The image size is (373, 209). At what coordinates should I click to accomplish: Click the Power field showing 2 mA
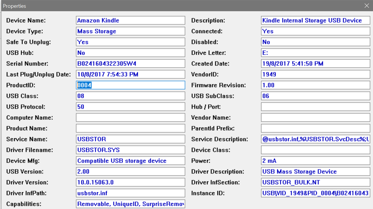316,161
